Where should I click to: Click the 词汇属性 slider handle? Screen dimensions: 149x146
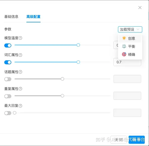(x=78, y=62)
